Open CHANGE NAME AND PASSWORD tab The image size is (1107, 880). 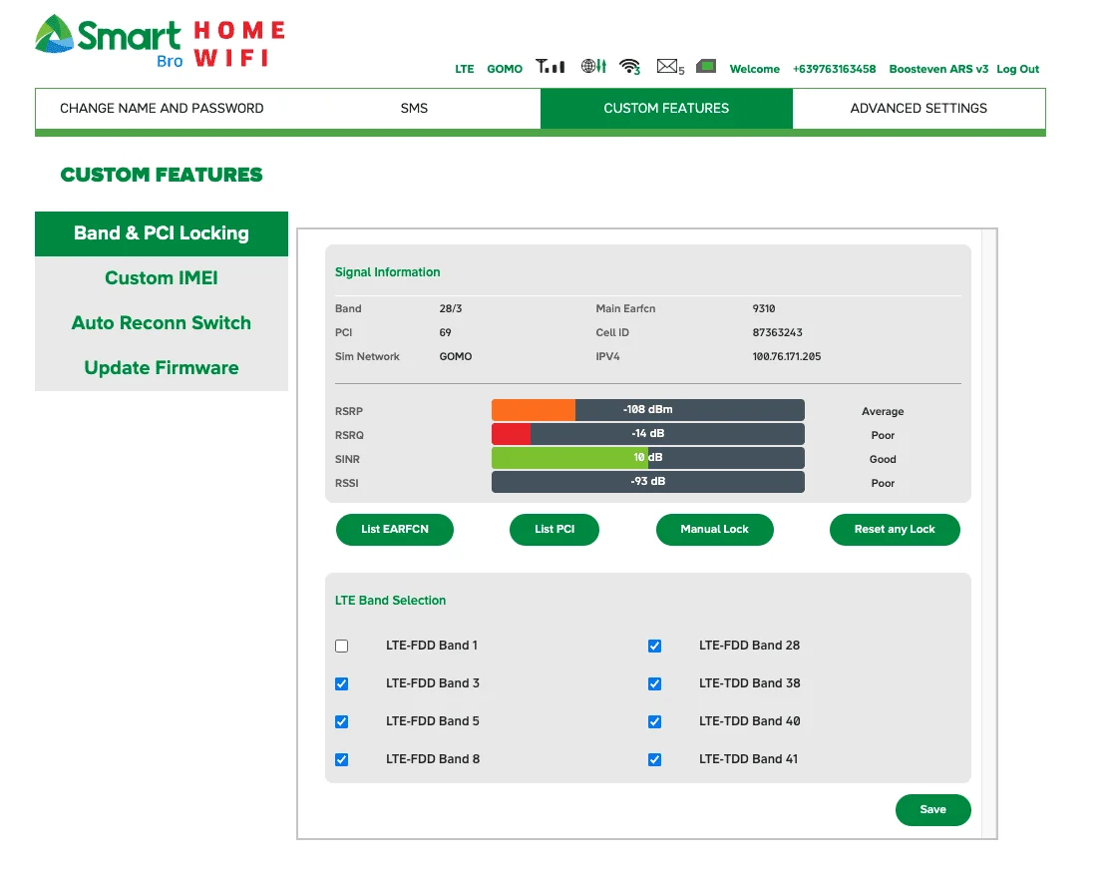162,108
